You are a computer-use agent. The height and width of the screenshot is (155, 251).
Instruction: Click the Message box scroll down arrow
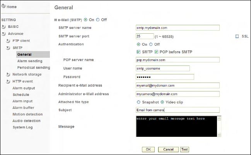point(219,134)
